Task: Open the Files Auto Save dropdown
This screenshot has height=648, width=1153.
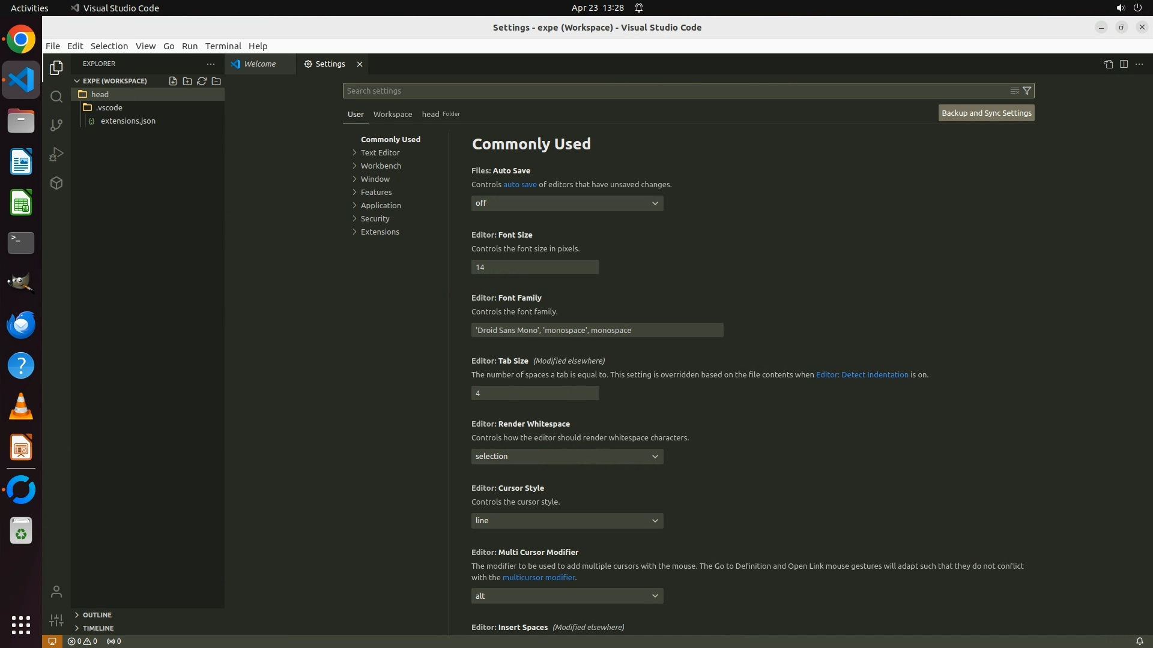Action: tap(567, 203)
